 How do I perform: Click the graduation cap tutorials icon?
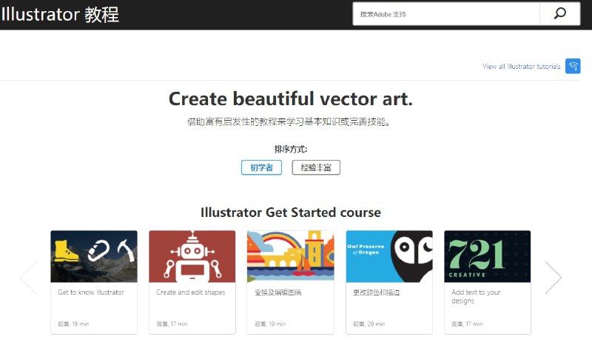pyautogui.click(x=573, y=67)
